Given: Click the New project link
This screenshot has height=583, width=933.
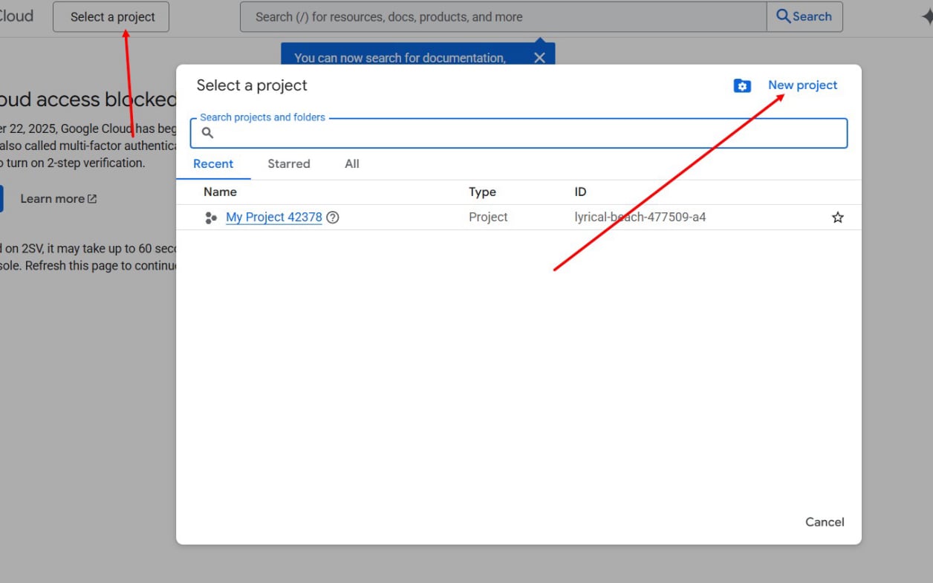Looking at the screenshot, I should point(803,85).
